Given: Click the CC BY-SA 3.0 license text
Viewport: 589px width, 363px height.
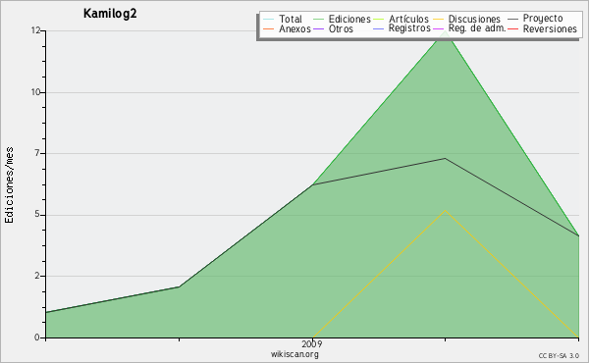Looking at the screenshot, I should tap(559, 356).
